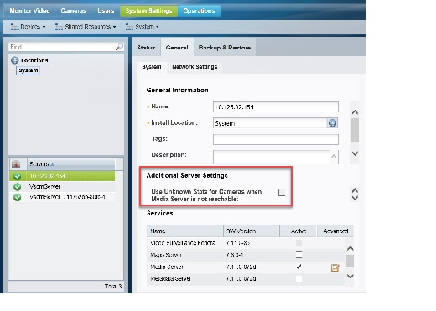The width and height of the screenshot is (436, 311).
Task: Open location picker globe beside Install Location
Action: click(332, 123)
